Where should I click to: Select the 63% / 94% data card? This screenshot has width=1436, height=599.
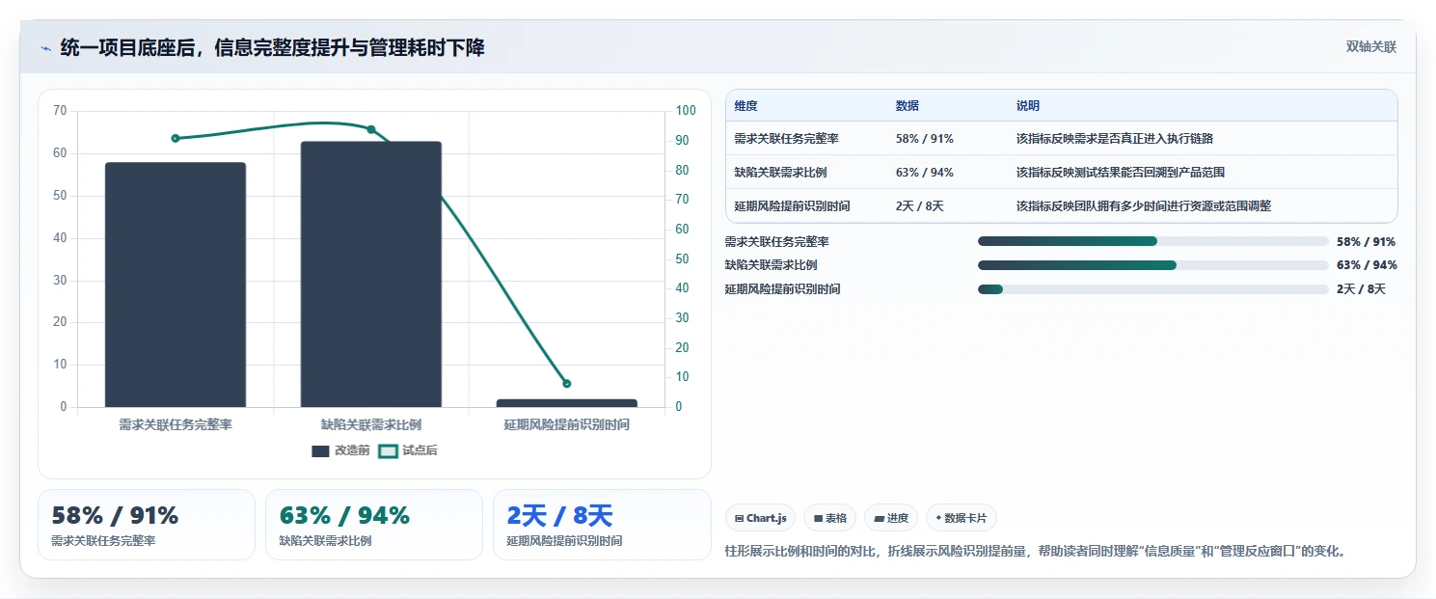374,525
